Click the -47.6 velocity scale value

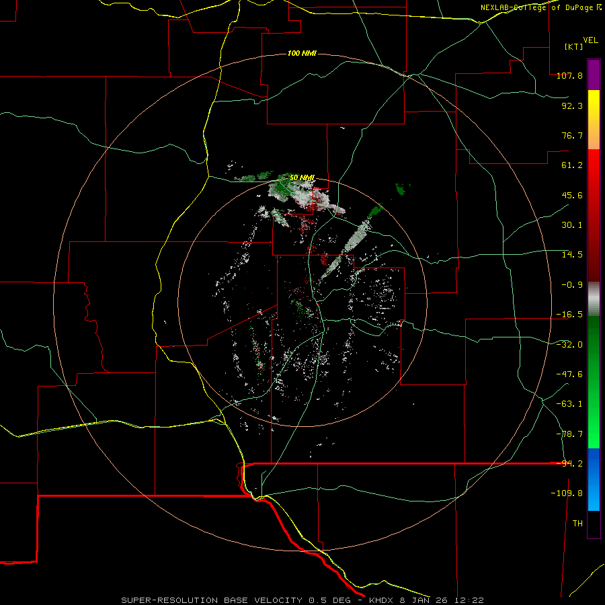(x=569, y=374)
